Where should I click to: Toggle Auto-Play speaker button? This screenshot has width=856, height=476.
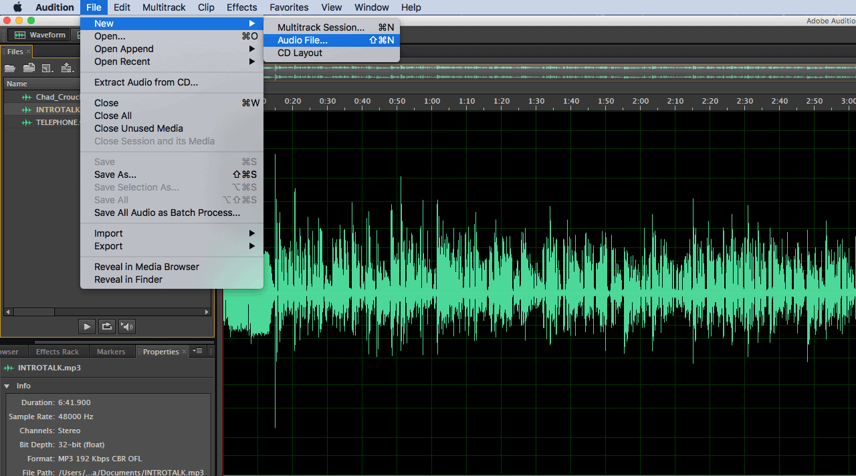pos(127,326)
